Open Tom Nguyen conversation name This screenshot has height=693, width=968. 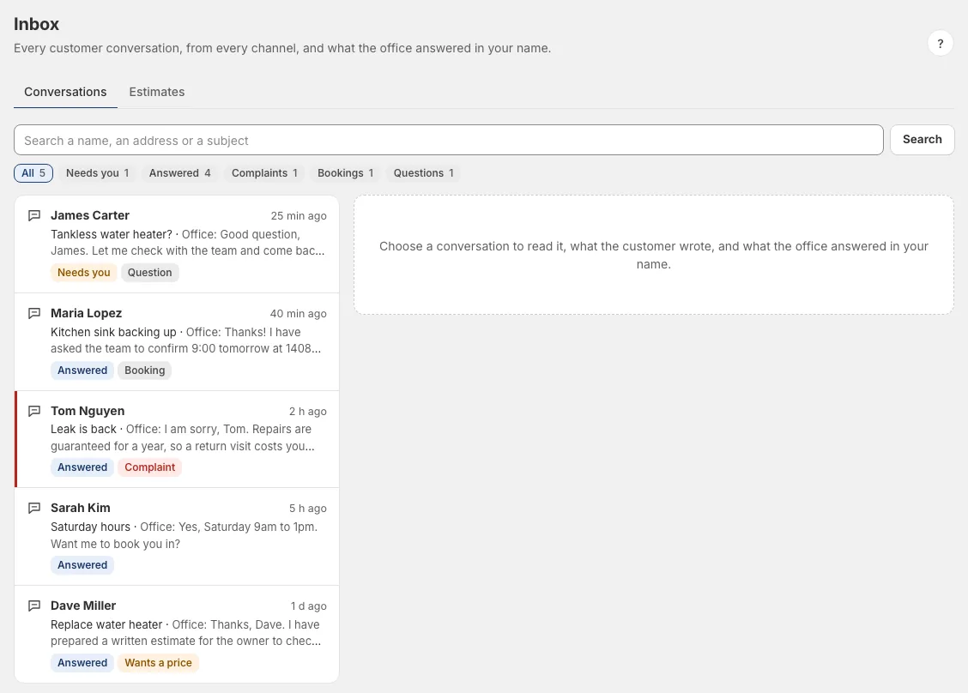click(88, 411)
